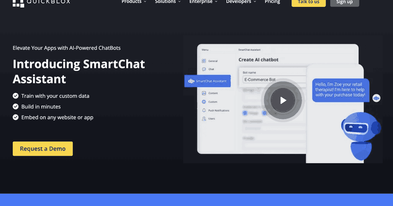This screenshot has height=206, width=393.
Task: Click the General grid icon in mockup
Action: coord(204,61)
